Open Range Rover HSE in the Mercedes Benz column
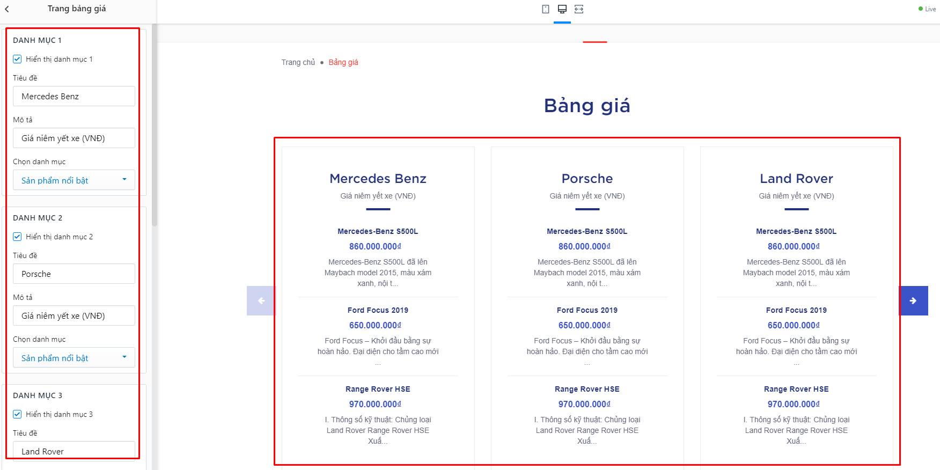 tap(378, 389)
